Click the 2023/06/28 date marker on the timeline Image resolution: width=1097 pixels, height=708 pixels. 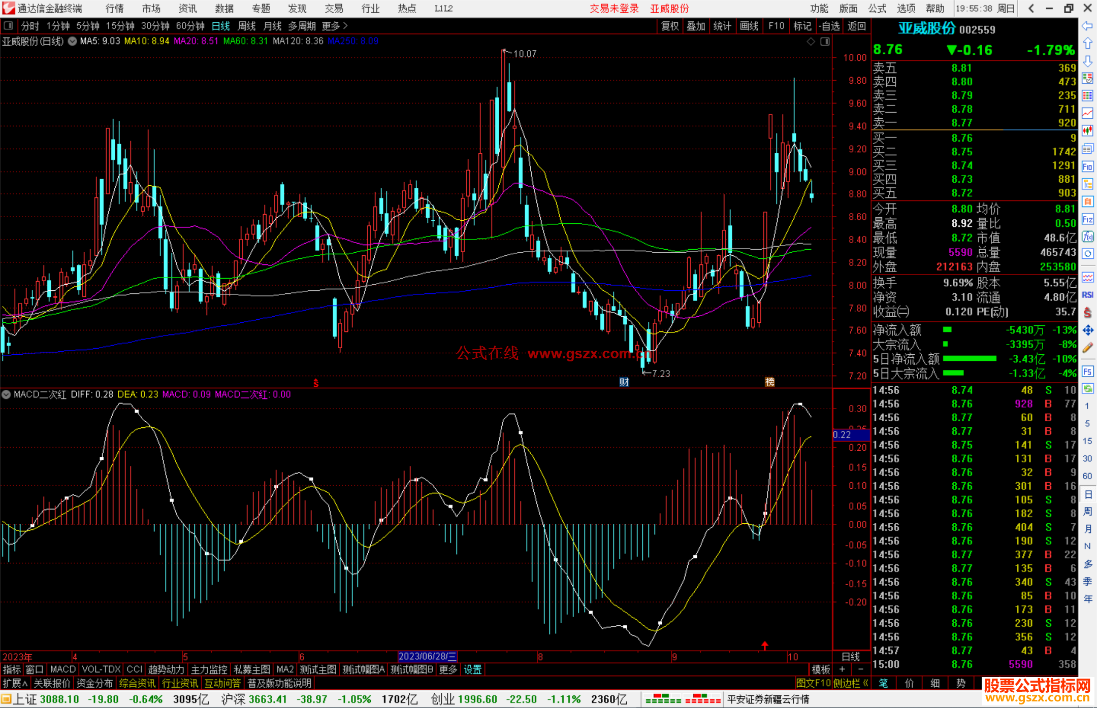click(x=427, y=657)
